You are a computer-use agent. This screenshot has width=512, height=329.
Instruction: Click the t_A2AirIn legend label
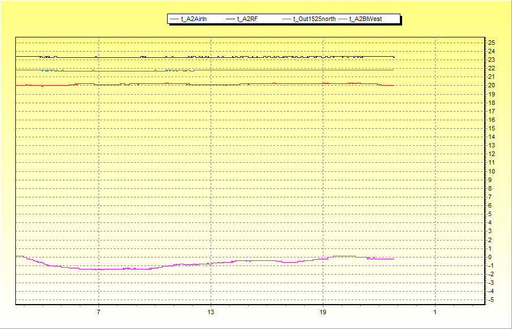pyautogui.click(x=194, y=19)
